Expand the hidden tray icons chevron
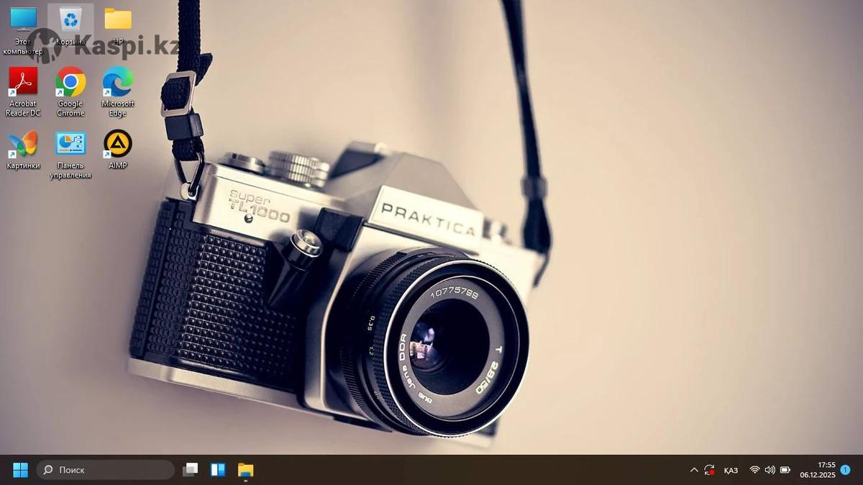Image resolution: width=863 pixels, height=485 pixels. (694, 470)
